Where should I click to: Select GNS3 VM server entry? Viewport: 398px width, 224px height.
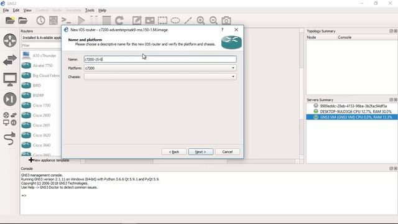pyautogui.click(x=351, y=117)
